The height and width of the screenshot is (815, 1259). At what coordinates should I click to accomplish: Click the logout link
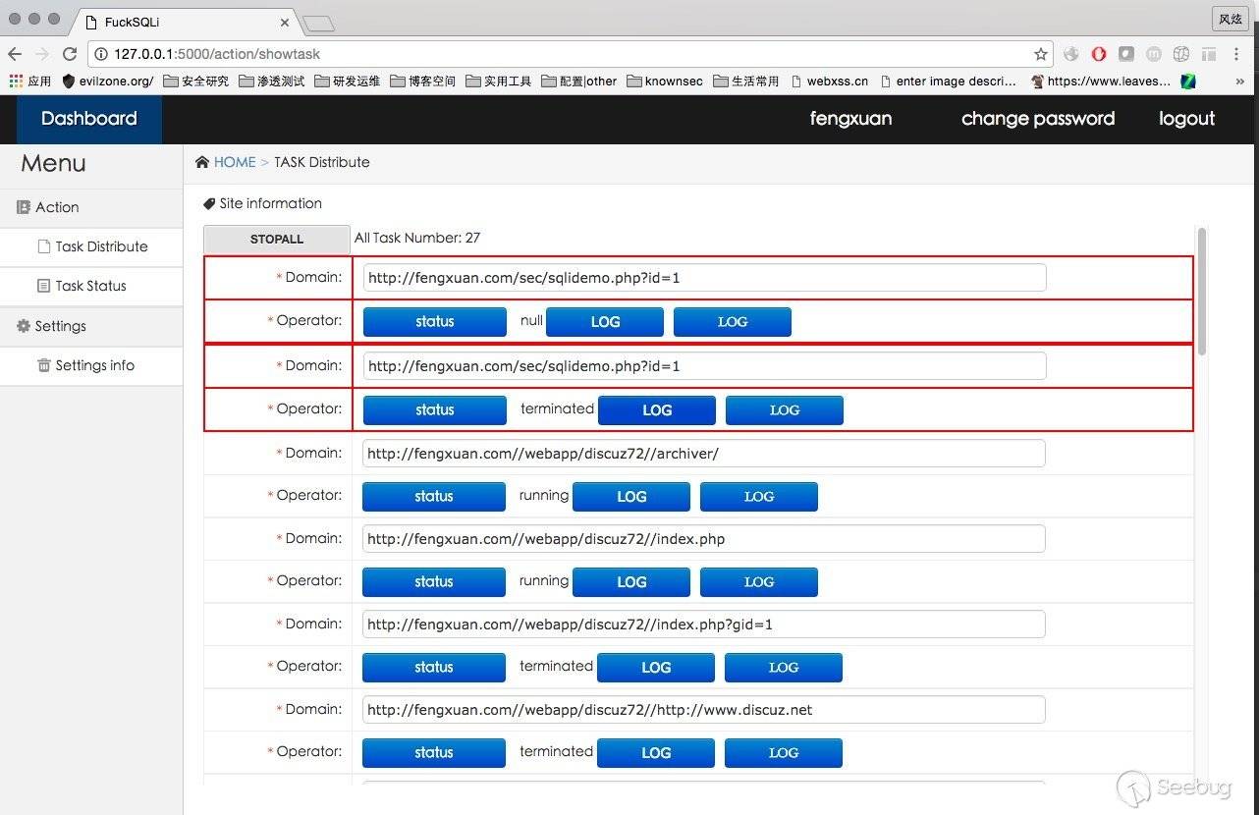click(x=1186, y=119)
